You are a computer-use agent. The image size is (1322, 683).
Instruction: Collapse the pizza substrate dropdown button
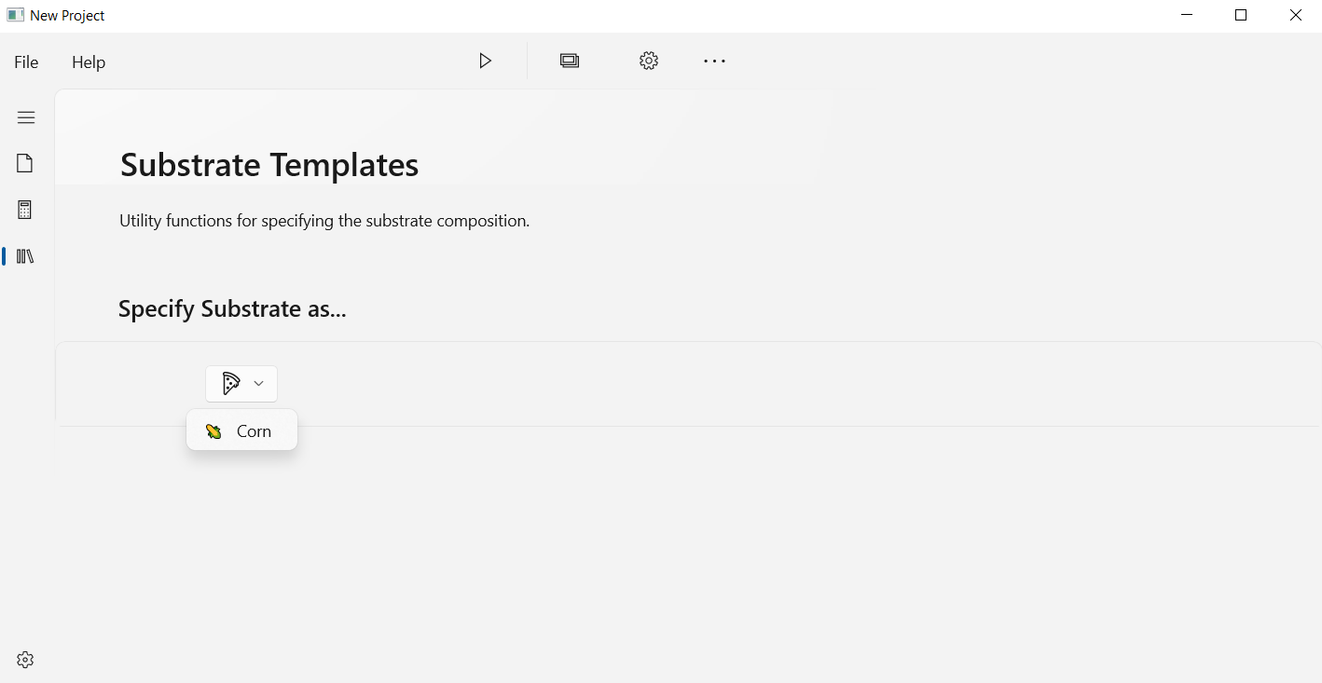click(241, 384)
